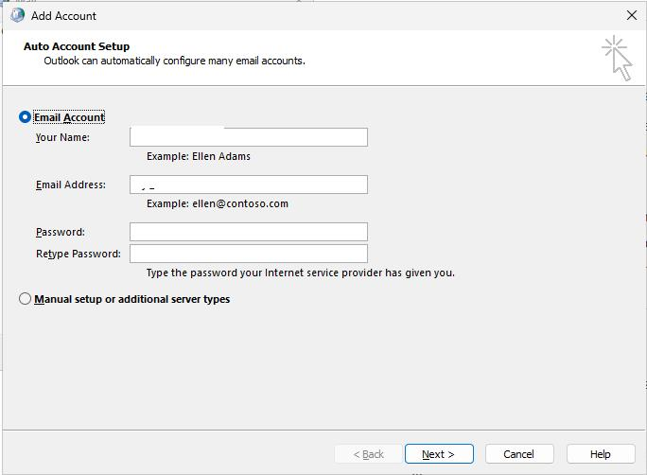The height and width of the screenshot is (475, 647).
Task: Click the Add Account title bar text
Action: (63, 16)
